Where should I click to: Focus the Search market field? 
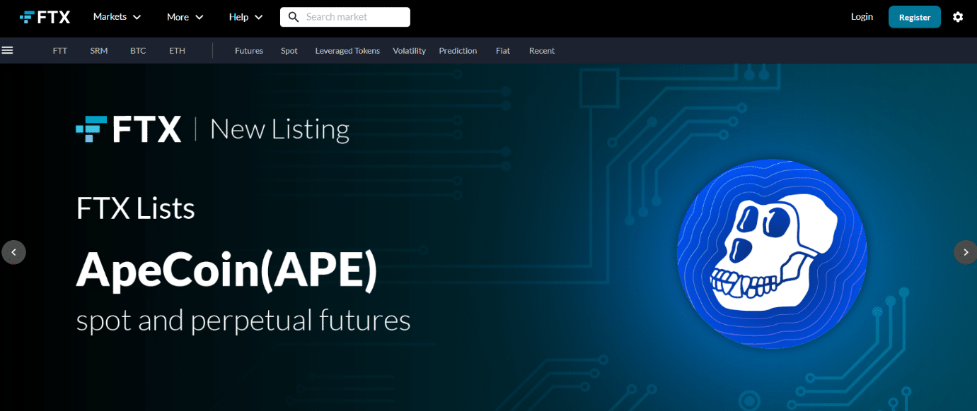coord(345,17)
